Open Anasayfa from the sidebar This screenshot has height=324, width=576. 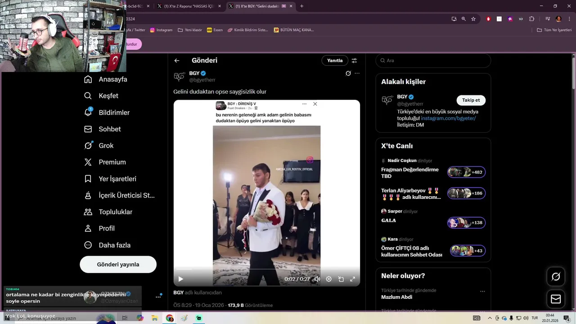(x=106, y=79)
